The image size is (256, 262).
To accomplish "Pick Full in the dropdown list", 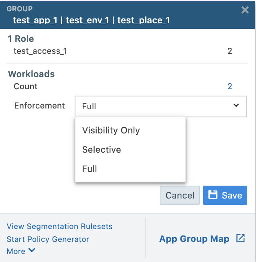I will 89,169.
